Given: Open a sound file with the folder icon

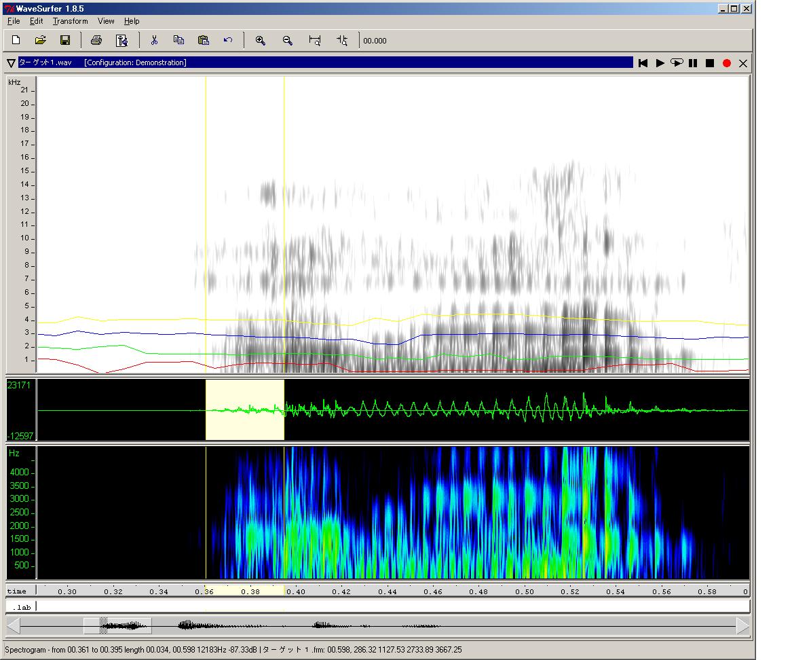Looking at the screenshot, I should 40,41.
